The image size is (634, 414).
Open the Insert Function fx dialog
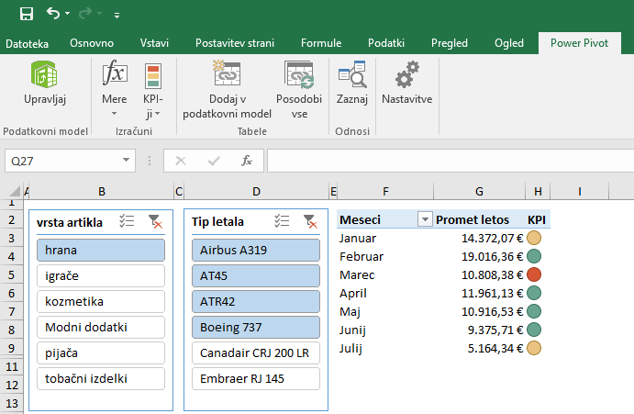pos(247,161)
